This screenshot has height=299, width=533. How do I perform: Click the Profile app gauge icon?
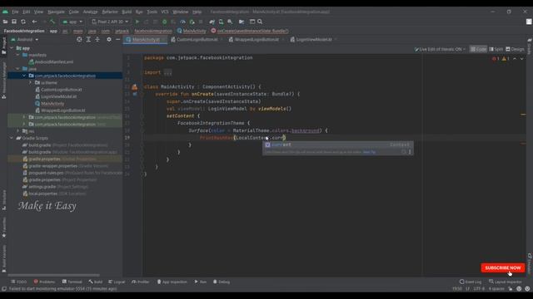tap(182, 22)
